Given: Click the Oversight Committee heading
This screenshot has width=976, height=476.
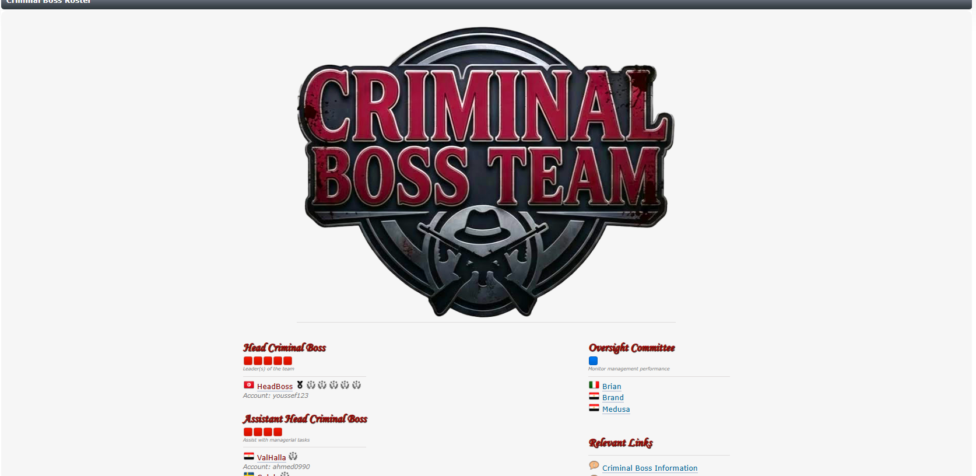Looking at the screenshot, I should pyautogui.click(x=632, y=348).
